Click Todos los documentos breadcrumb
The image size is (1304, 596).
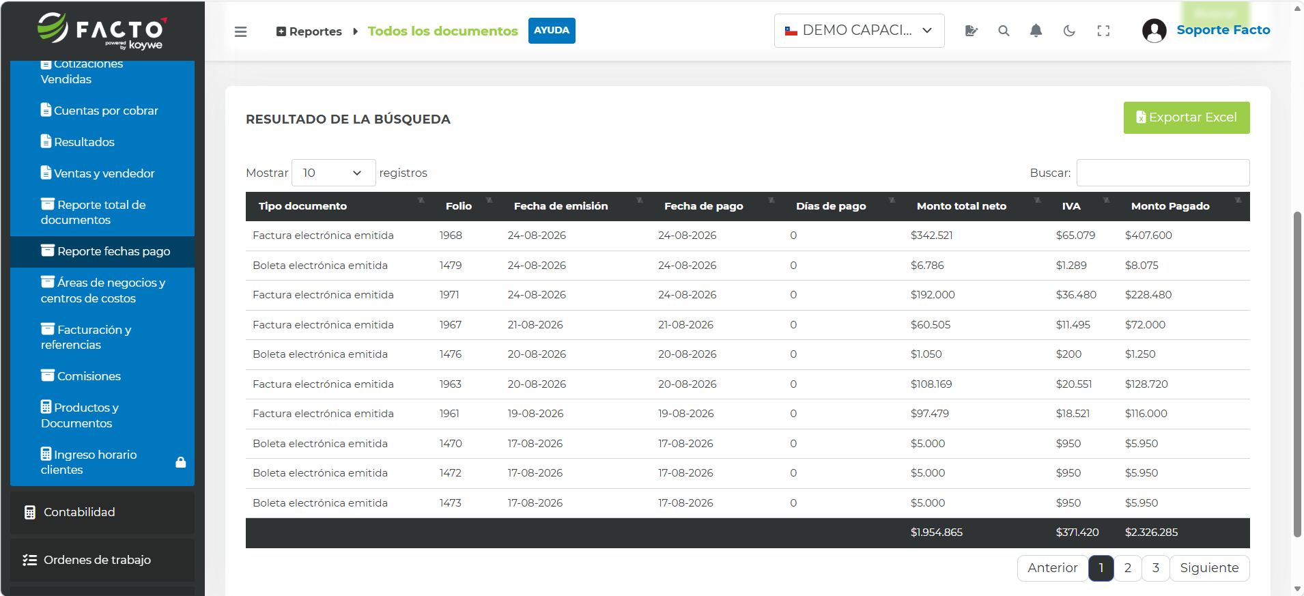coord(443,31)
